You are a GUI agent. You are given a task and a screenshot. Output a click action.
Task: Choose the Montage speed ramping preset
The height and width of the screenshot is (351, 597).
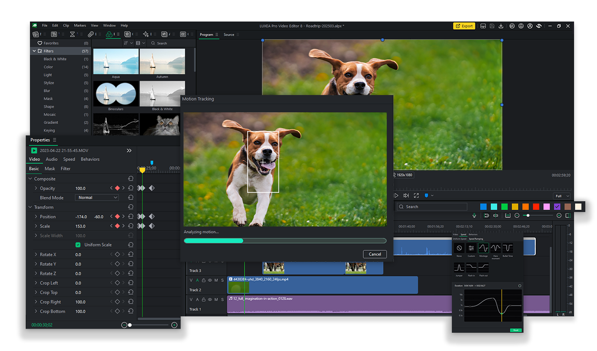click(x=483, y=248)
